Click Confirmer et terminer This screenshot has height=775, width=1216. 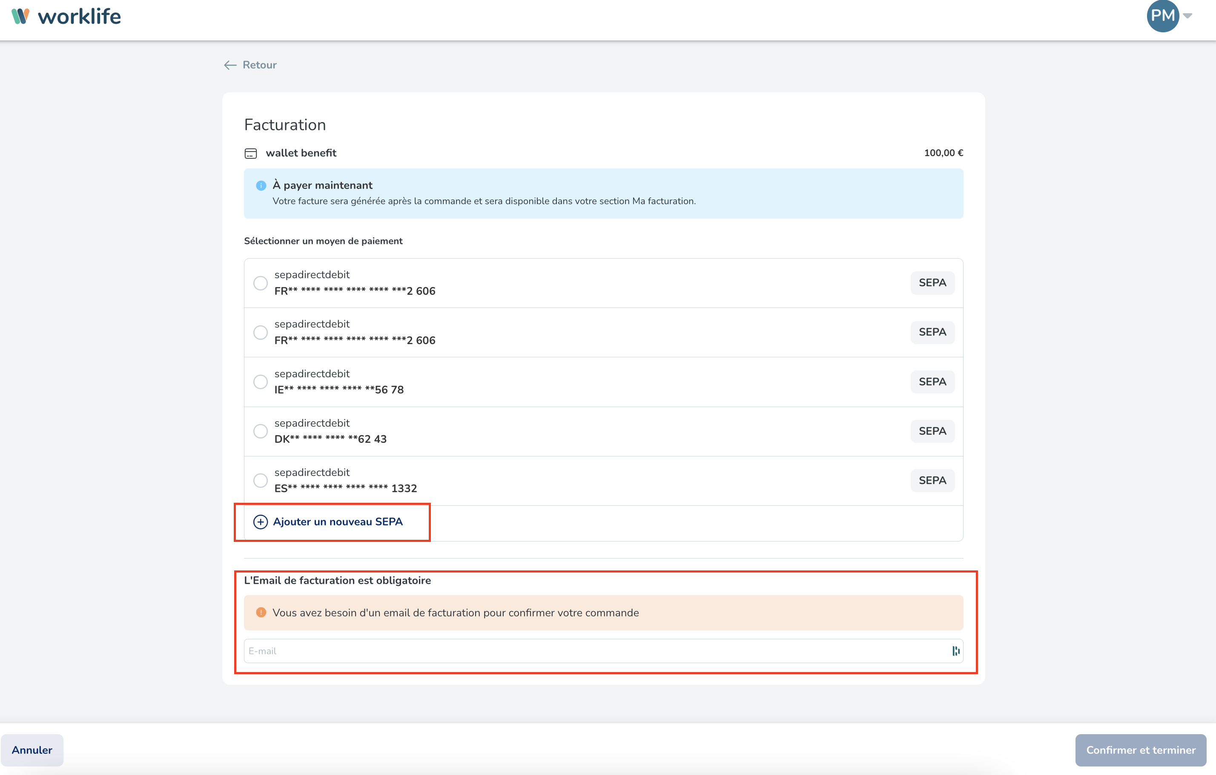tap(1140, 750)
